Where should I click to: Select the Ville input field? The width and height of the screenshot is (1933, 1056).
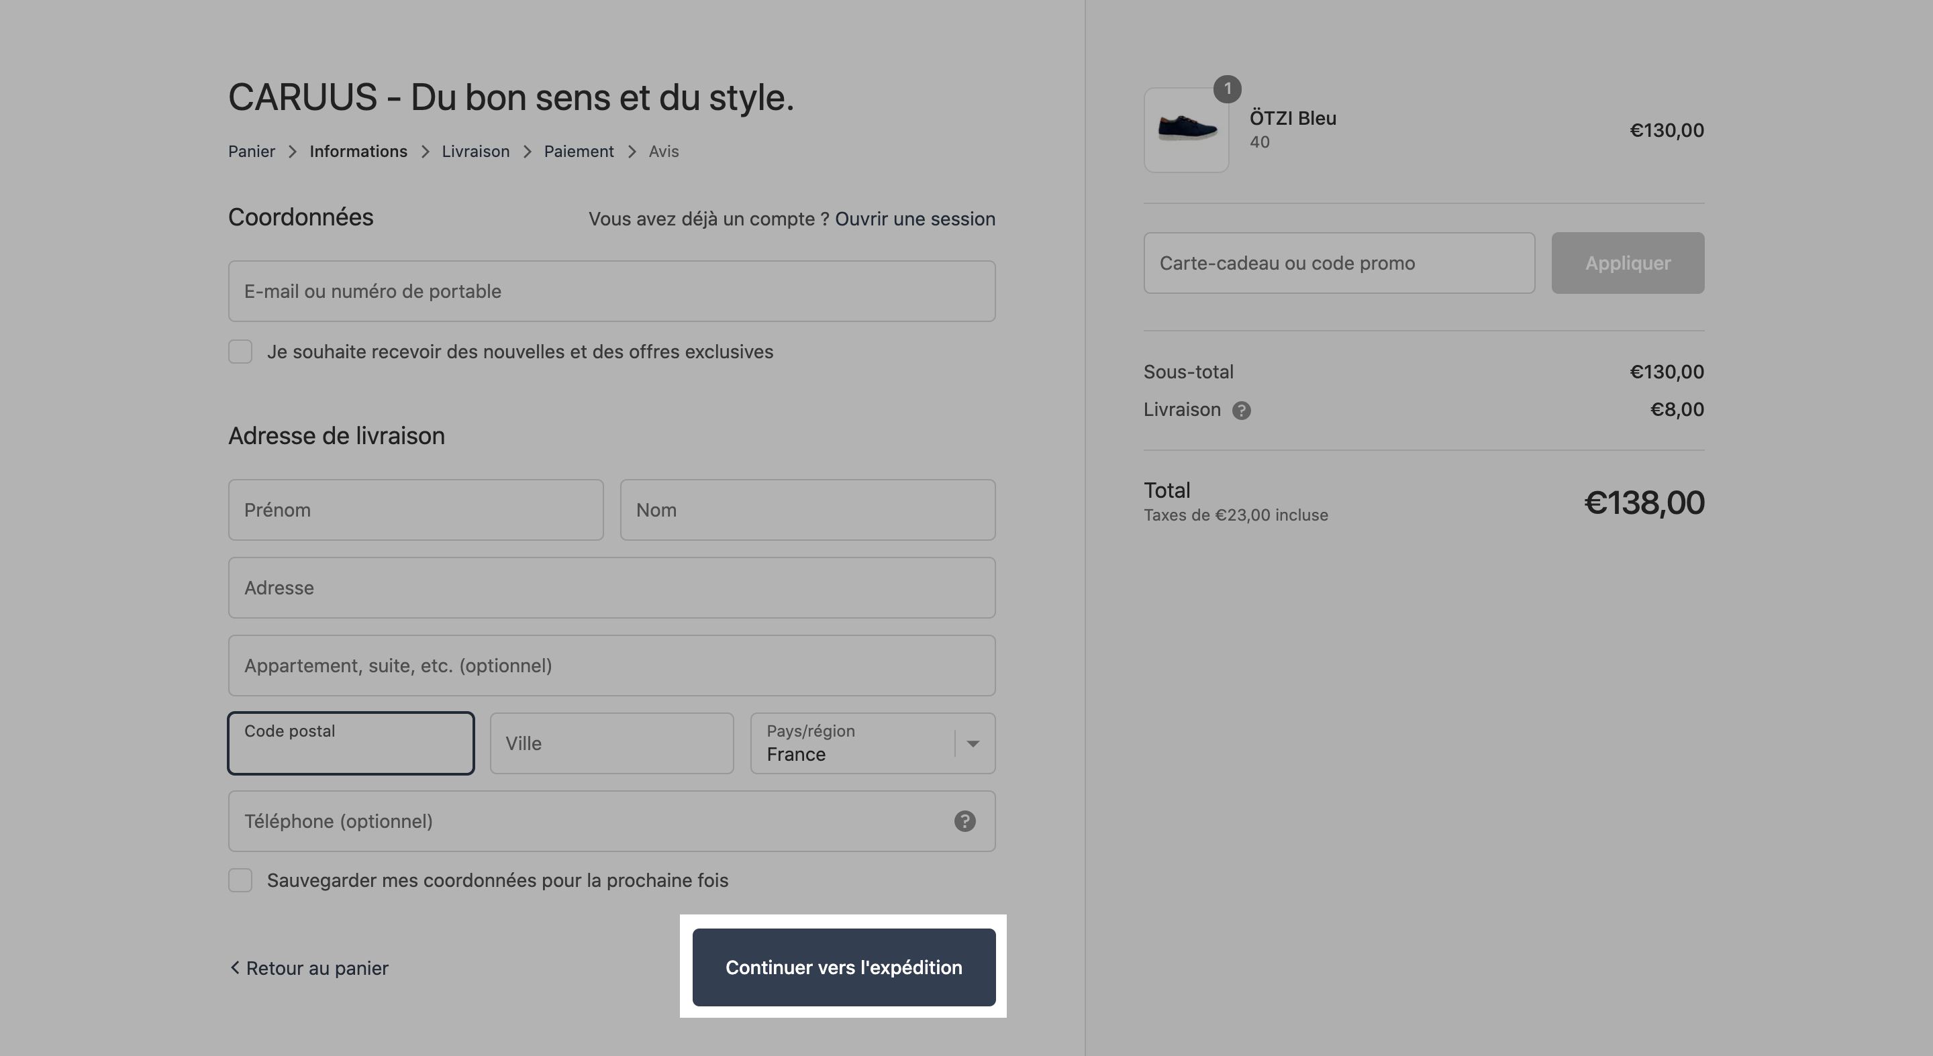click(x=611, y=743)
